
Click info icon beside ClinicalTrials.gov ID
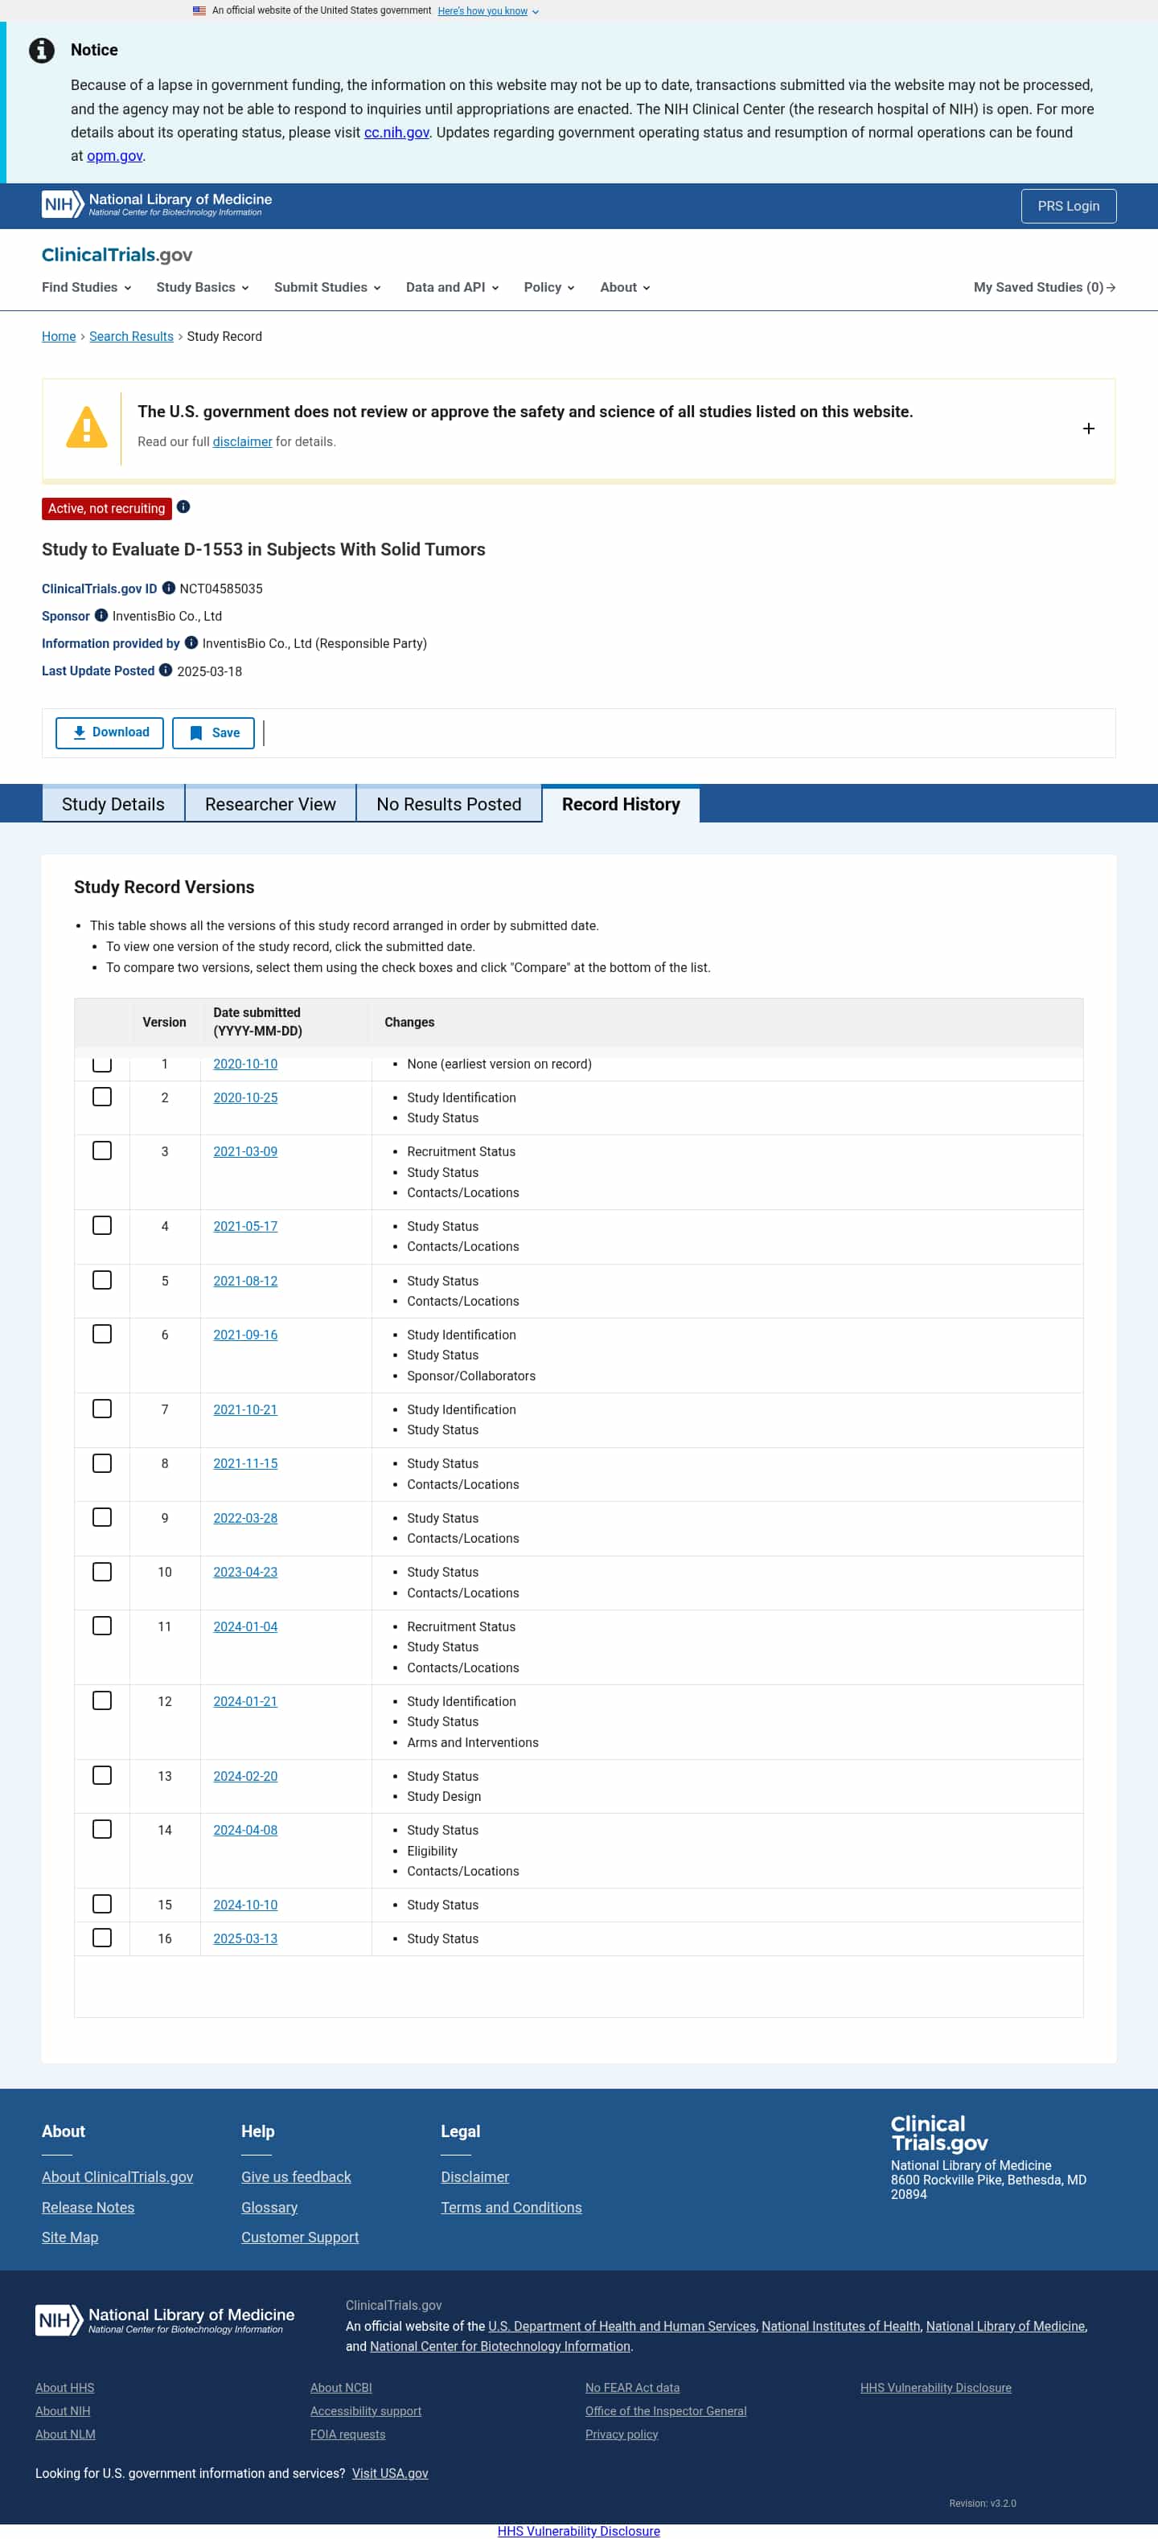pos(169,589)
